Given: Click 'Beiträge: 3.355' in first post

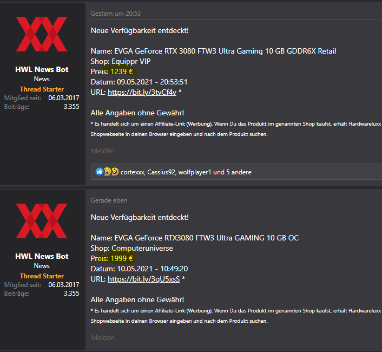Looking at the screenshot, I should click(x=42, y=107).
